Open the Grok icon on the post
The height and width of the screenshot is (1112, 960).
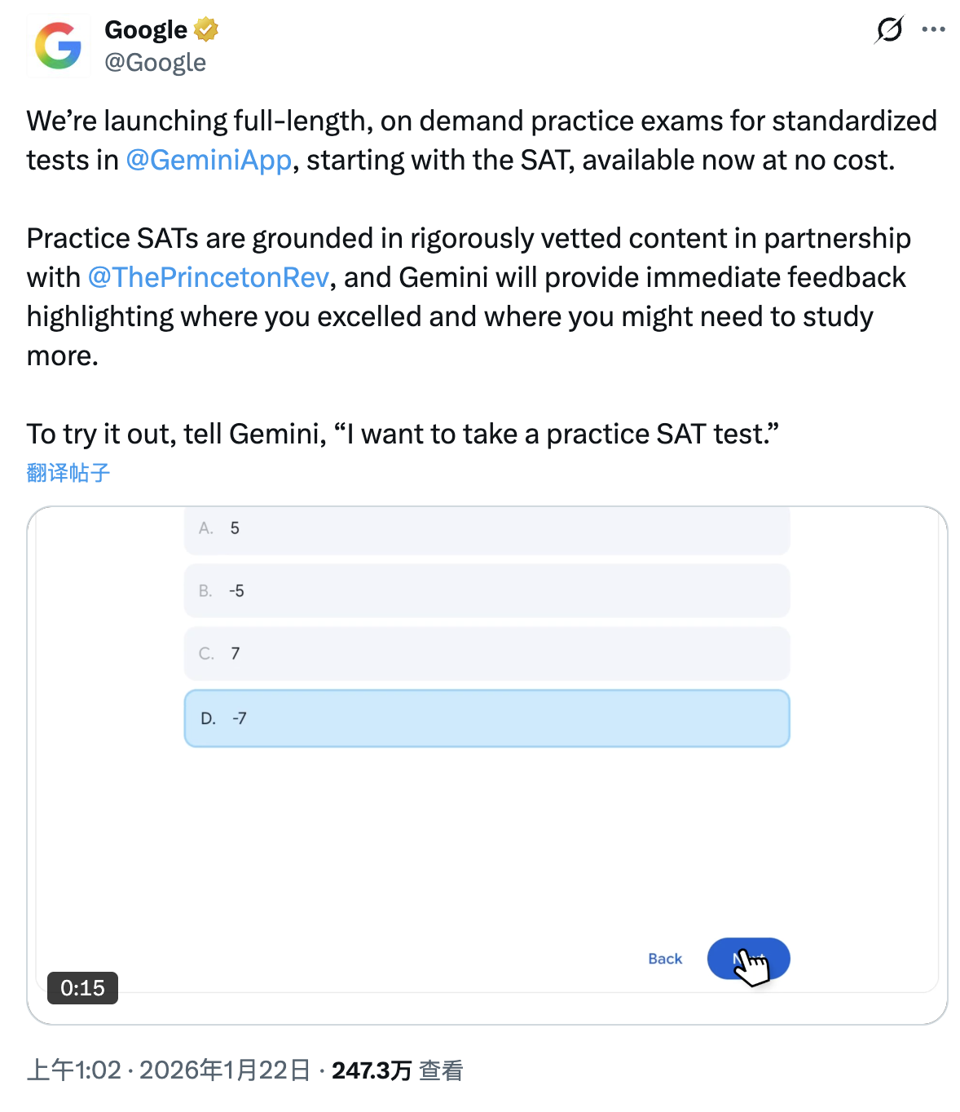[x=889, y=30]
